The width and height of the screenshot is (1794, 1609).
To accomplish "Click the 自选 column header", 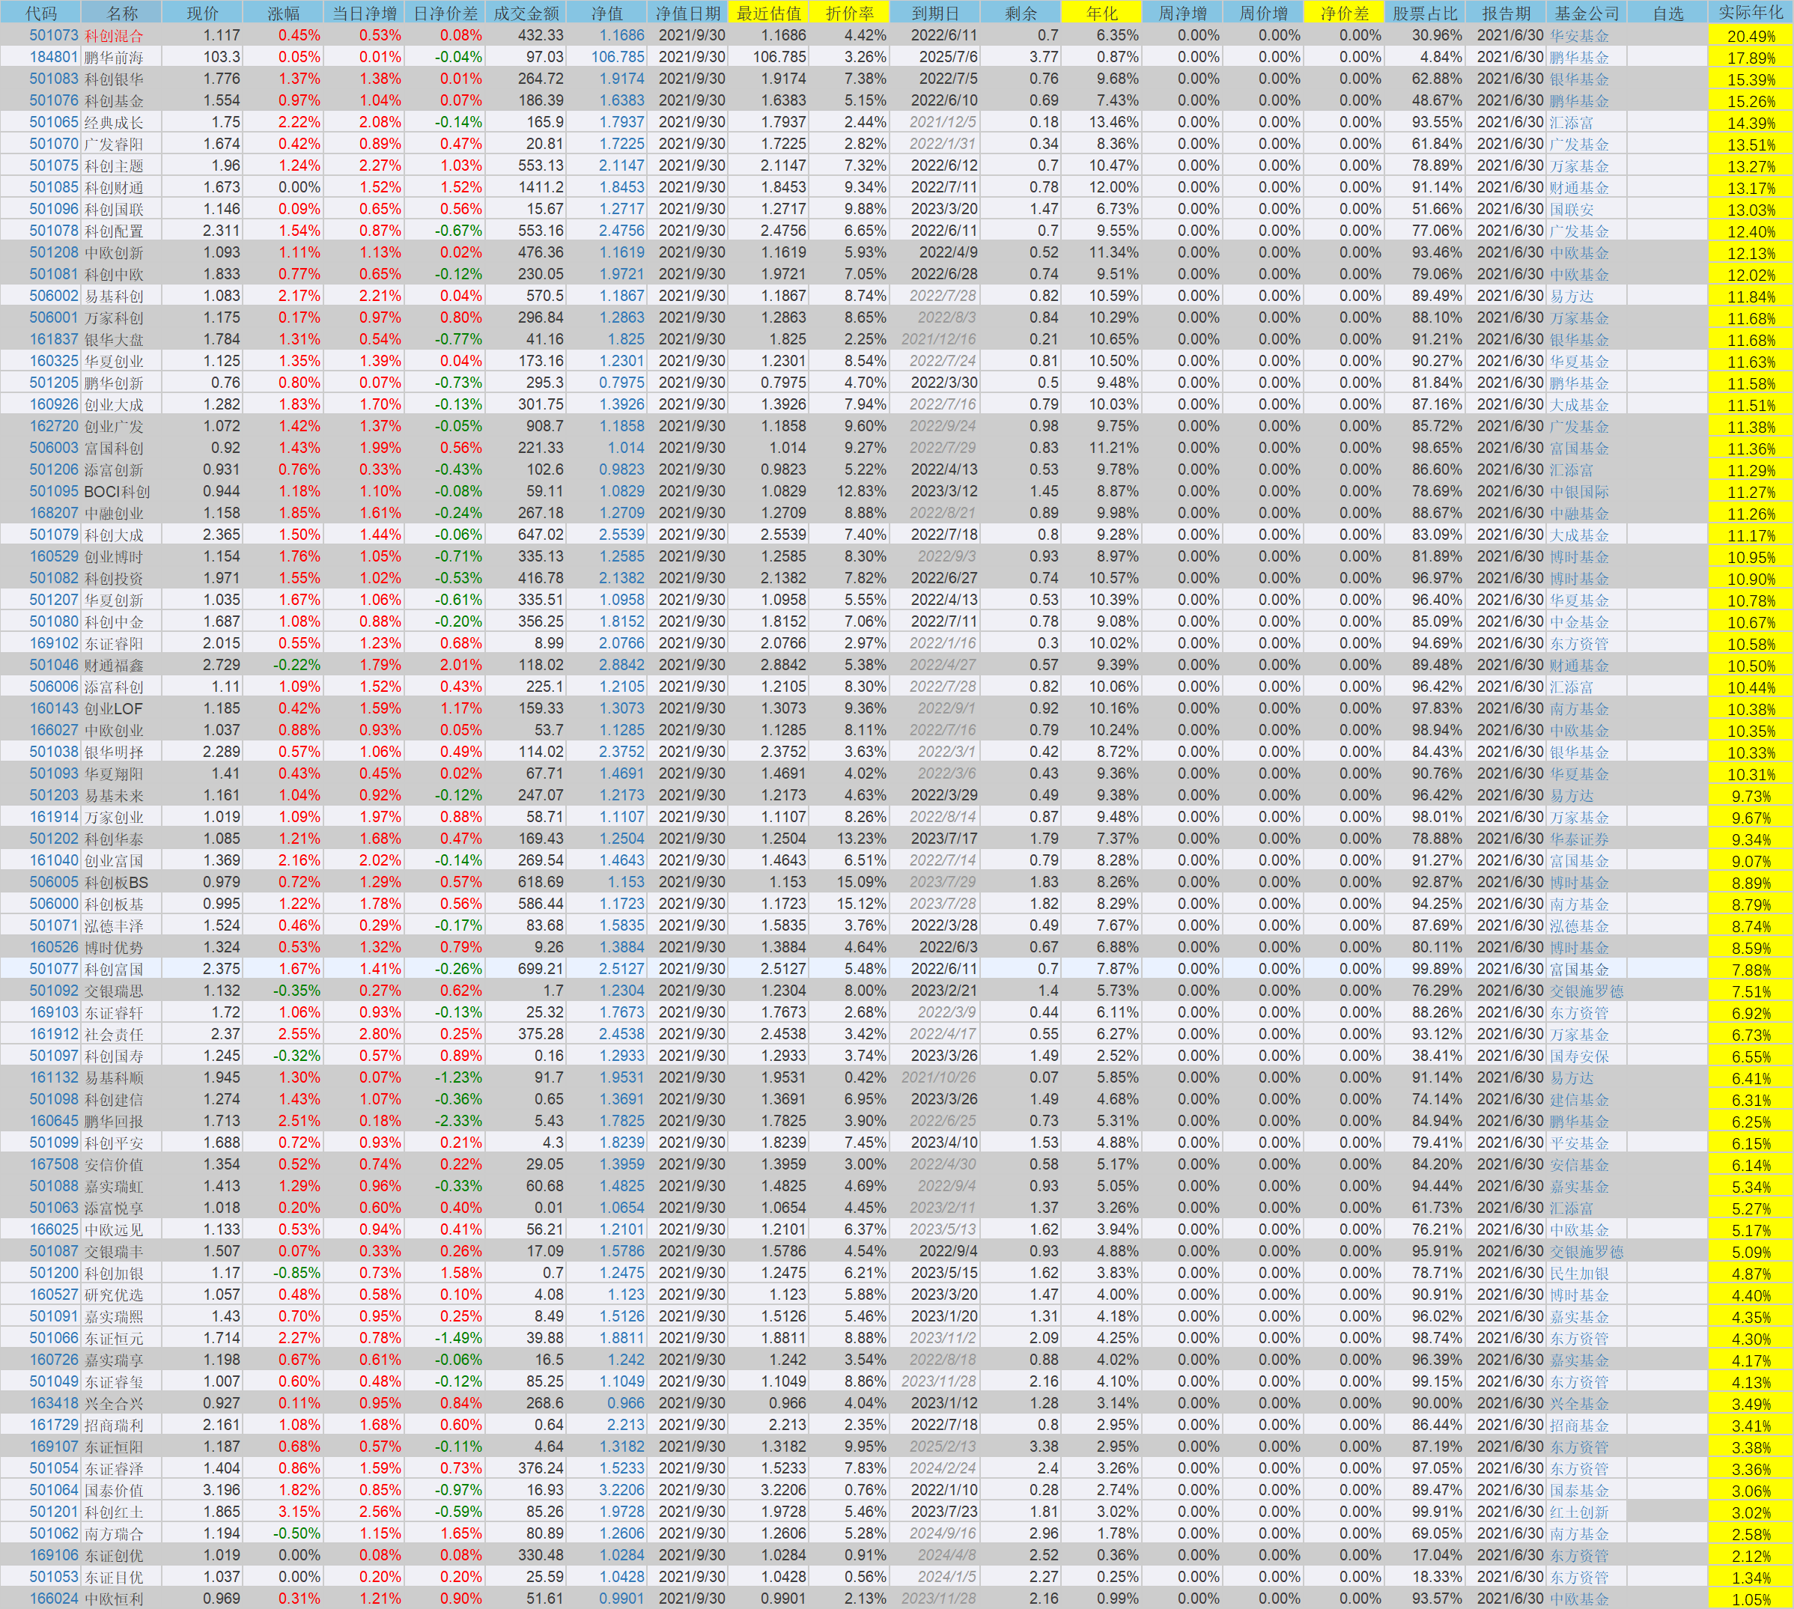I will point(1667,13).
